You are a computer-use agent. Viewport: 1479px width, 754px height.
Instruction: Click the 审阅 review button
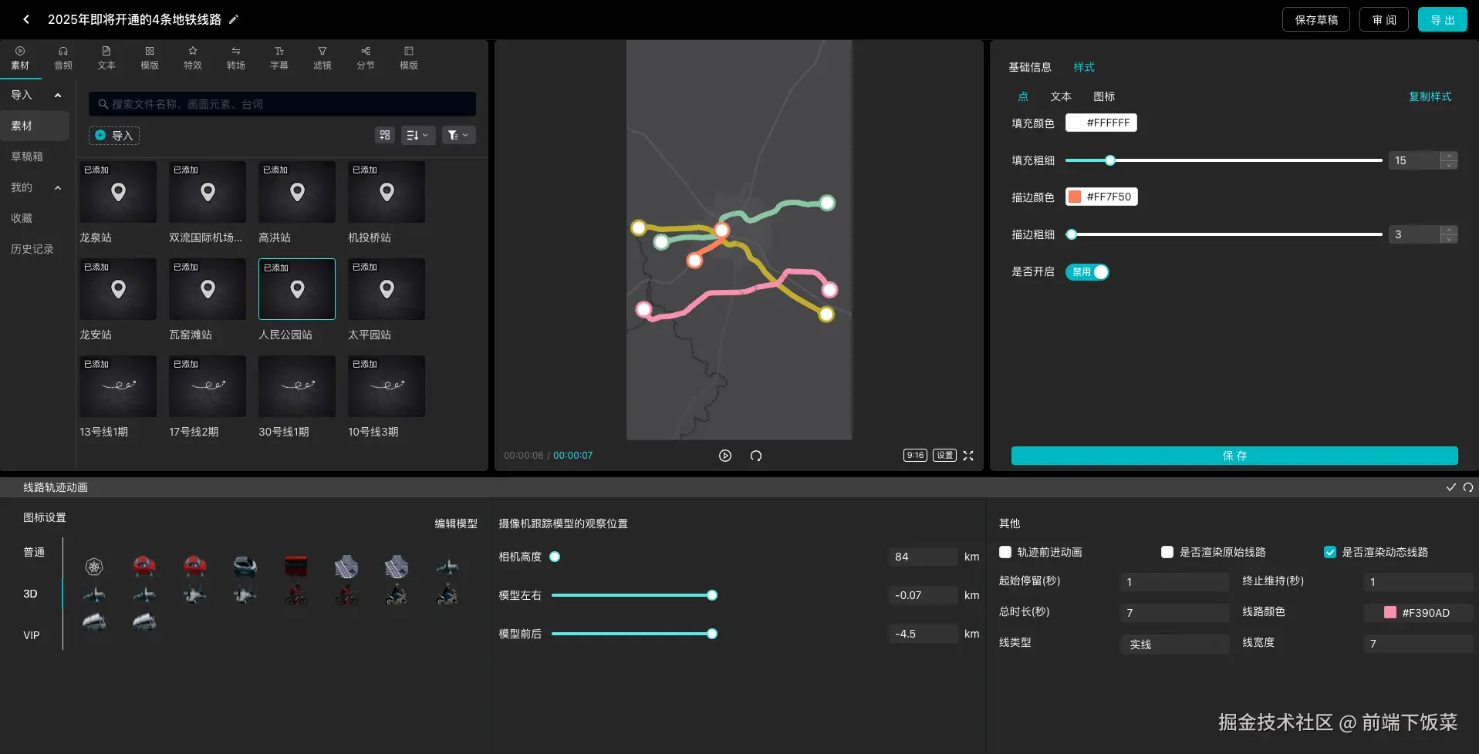click(1384, 20)
